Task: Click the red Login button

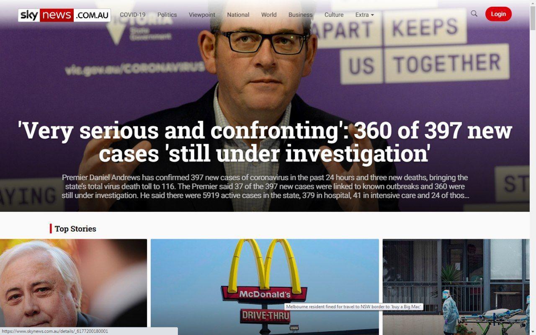Action: [498, 14]
